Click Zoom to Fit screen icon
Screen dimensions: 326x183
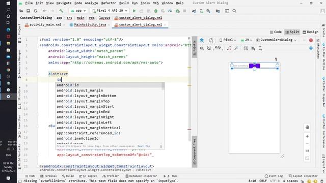click(307, 158)
